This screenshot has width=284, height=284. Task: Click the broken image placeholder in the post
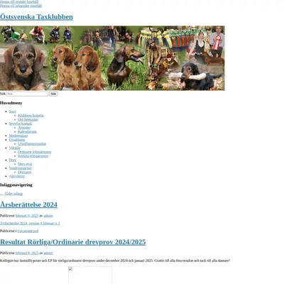pos(90,275)
